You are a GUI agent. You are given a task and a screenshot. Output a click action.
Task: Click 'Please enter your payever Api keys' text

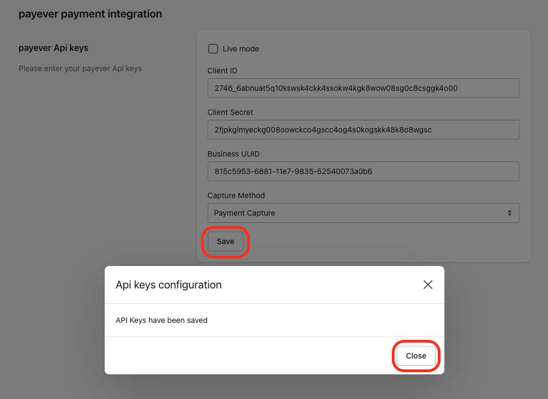click(80, 68)
